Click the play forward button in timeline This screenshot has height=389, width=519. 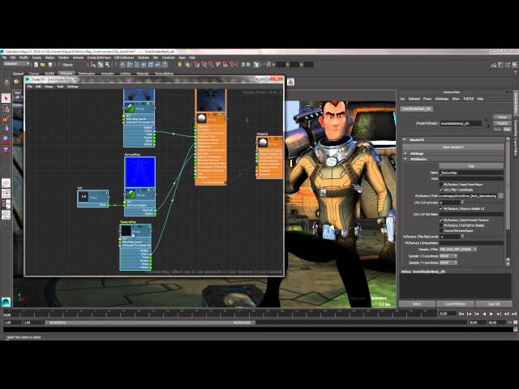click(491, 314)
